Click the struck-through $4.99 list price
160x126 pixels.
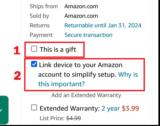coord(73,118)
